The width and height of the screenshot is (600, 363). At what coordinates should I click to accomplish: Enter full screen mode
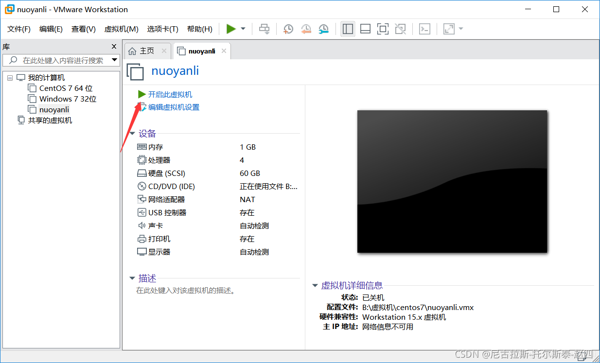(x=383, y=29)
